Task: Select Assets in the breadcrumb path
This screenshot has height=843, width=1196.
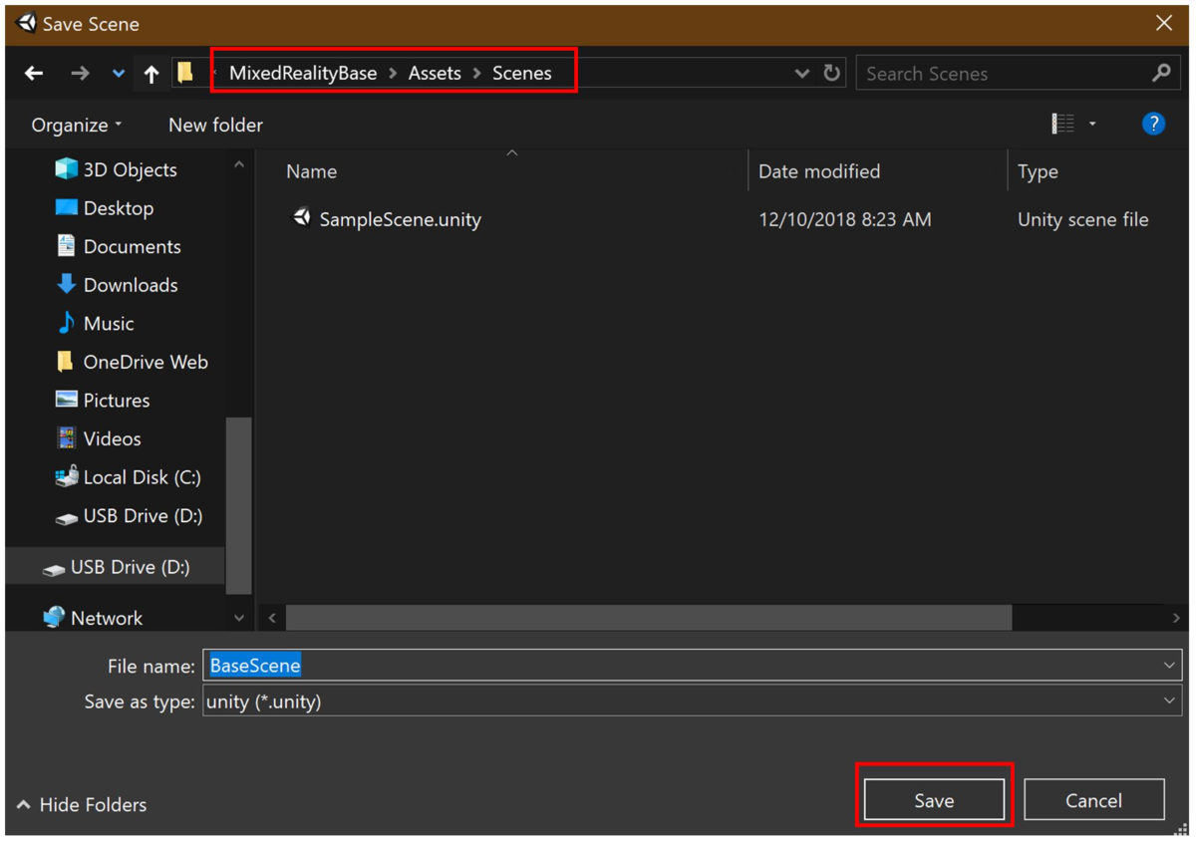Action: tap(435, 73)
